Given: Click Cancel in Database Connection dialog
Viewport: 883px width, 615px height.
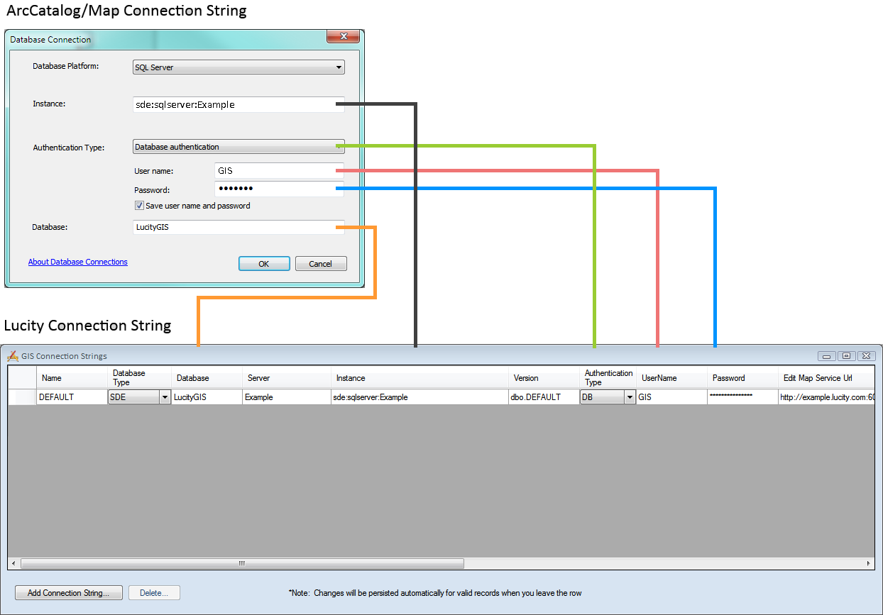Looking at the screenshot, I should [321, 264].
